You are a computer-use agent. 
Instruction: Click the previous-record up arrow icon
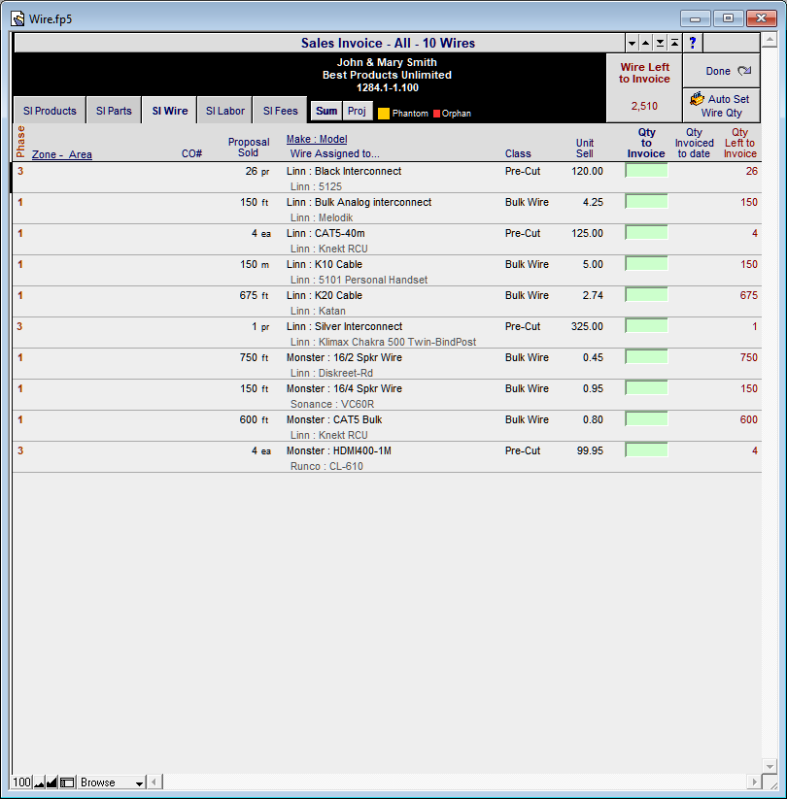pos(646,43)
